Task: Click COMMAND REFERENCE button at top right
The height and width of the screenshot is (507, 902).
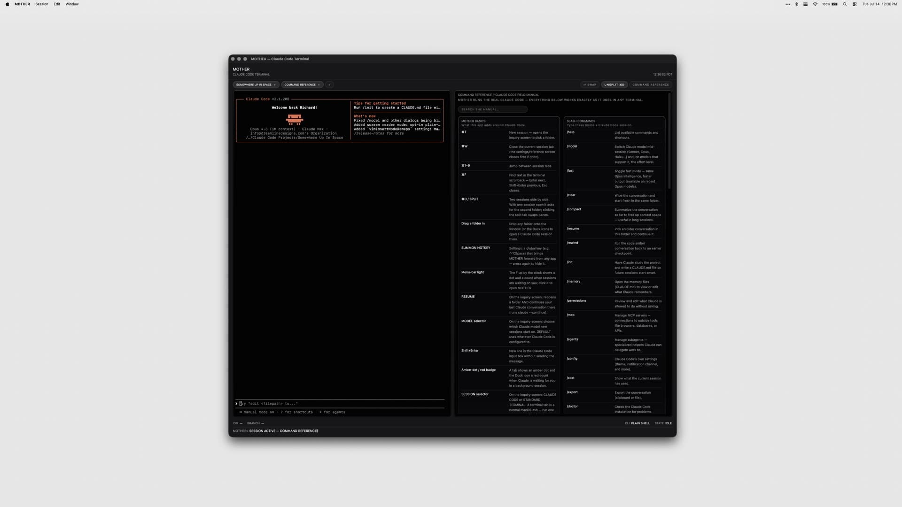Action: [x=651, y=85]
